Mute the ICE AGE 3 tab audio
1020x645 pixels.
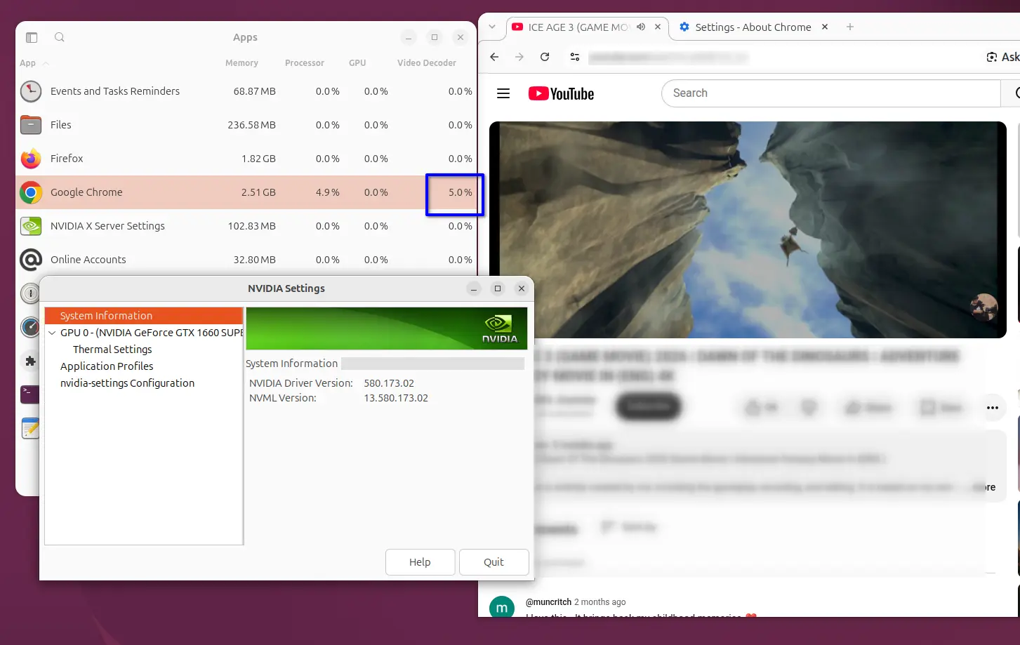click(641, 27)
